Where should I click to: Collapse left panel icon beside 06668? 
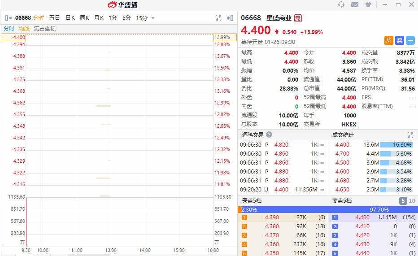point(9,18)
